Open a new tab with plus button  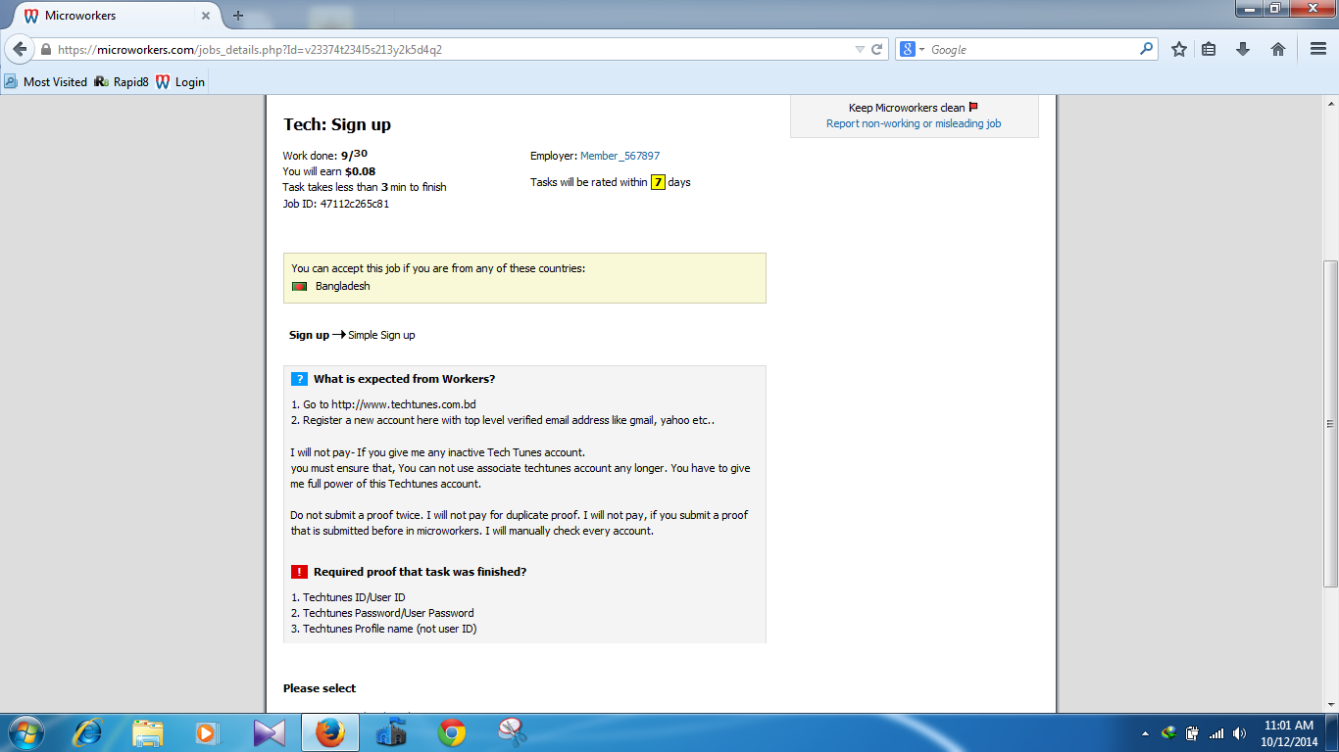click(238, 16)
